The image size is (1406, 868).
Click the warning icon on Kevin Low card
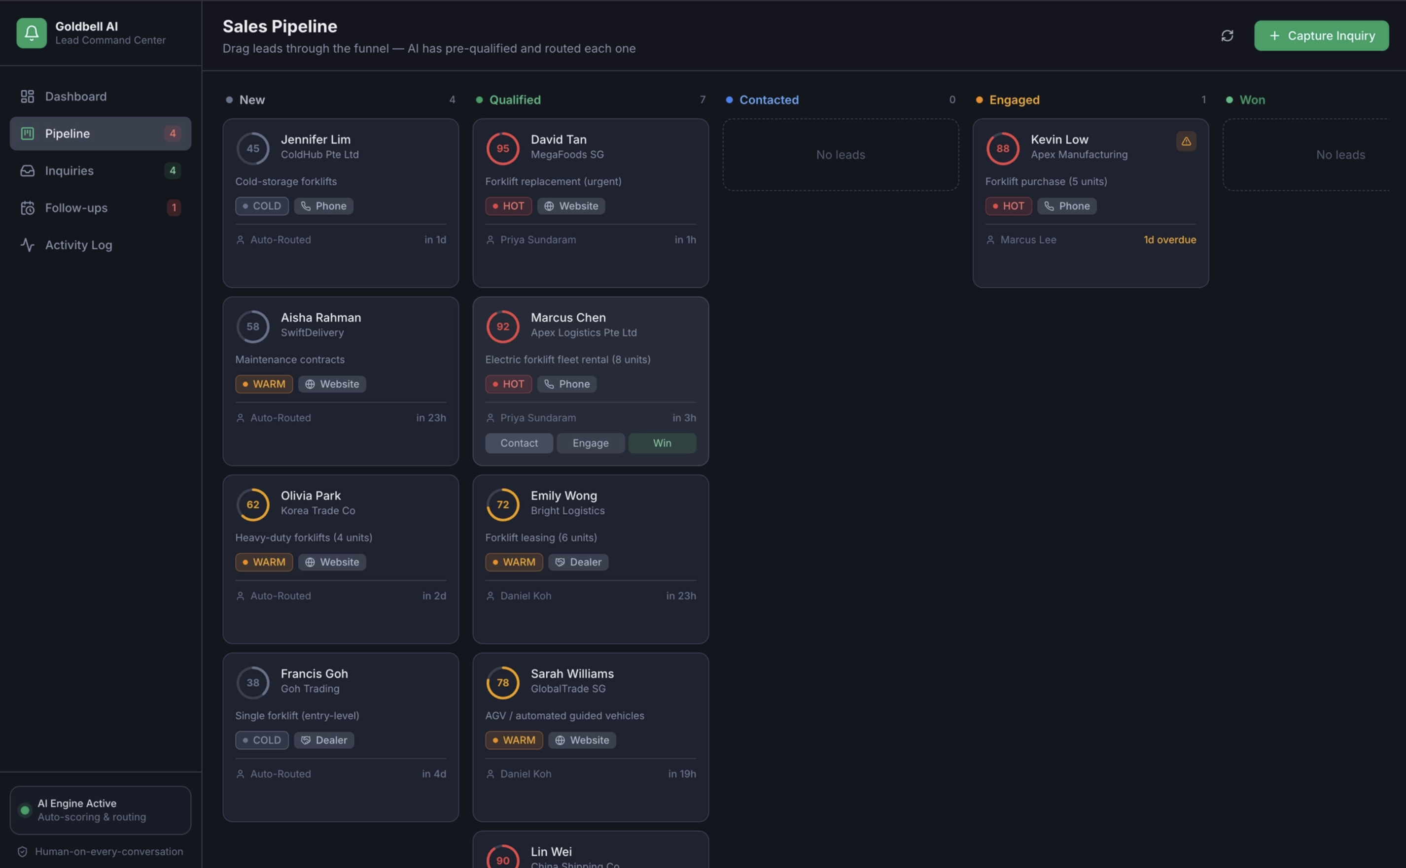coord(1186,141)
